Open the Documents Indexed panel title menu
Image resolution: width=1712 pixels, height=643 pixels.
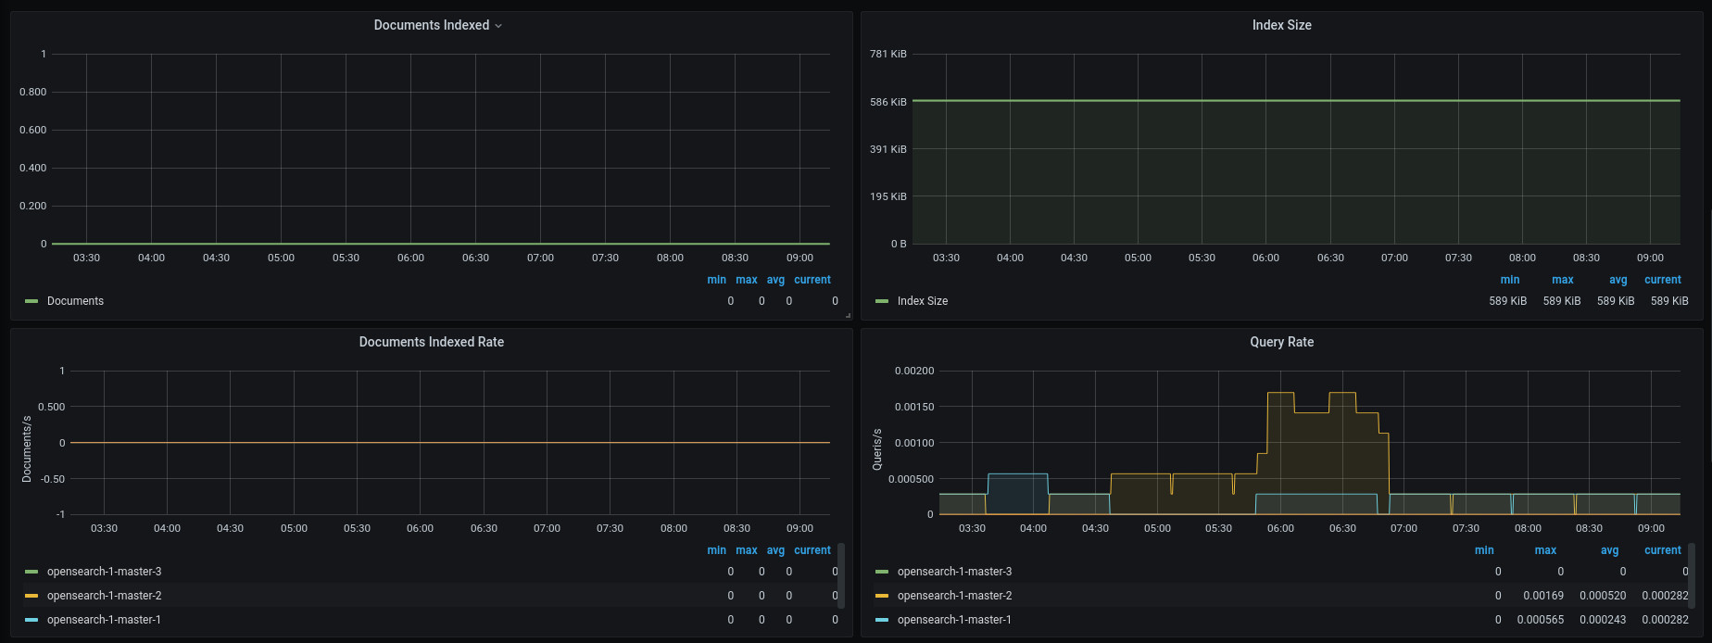pos(432,25)
